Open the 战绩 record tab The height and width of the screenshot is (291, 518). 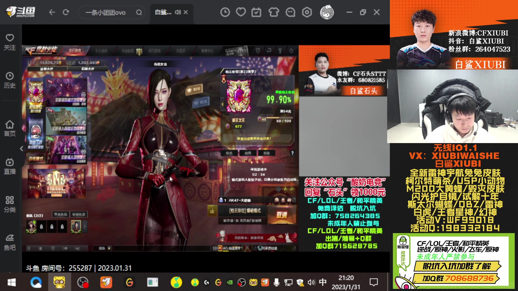click(248, 153)
